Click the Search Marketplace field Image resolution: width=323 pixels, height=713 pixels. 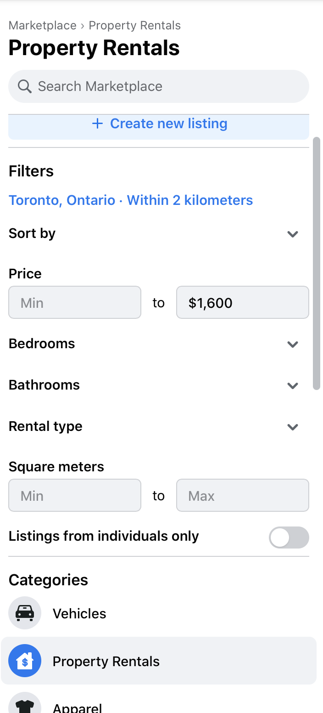[x=159, y=86]
